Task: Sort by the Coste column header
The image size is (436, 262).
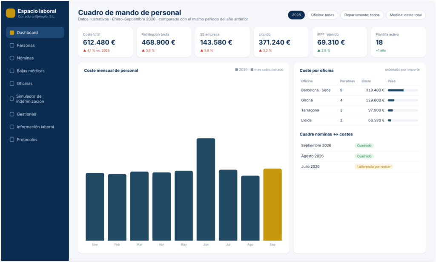Action: (x=366, y=81)
